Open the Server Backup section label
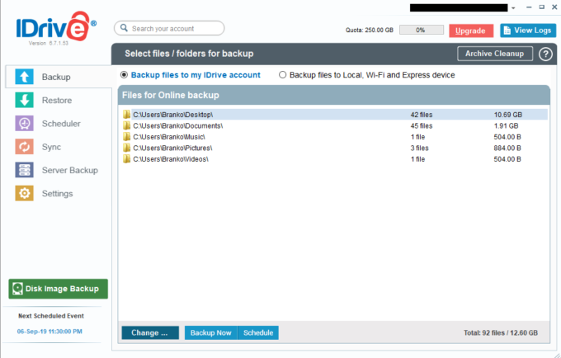This screenshot has width=561, height=358. (70, 170)
